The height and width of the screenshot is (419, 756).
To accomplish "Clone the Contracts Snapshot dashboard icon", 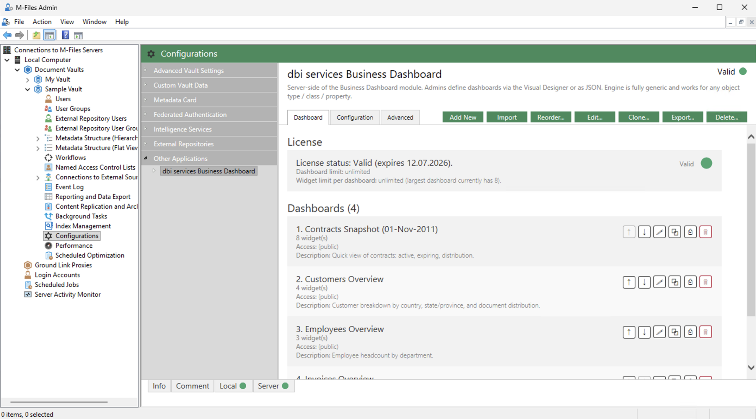I will click(x=675, y=232).
